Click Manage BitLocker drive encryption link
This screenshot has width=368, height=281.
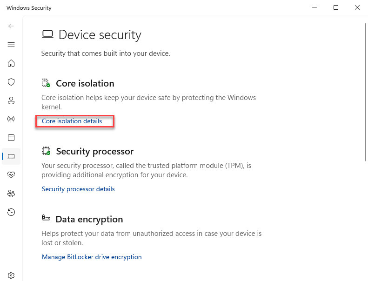click(x=92, y=257)
